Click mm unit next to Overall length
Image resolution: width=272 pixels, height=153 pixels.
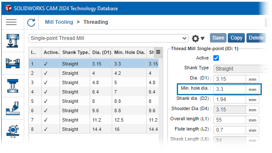[x=252, y=120]
